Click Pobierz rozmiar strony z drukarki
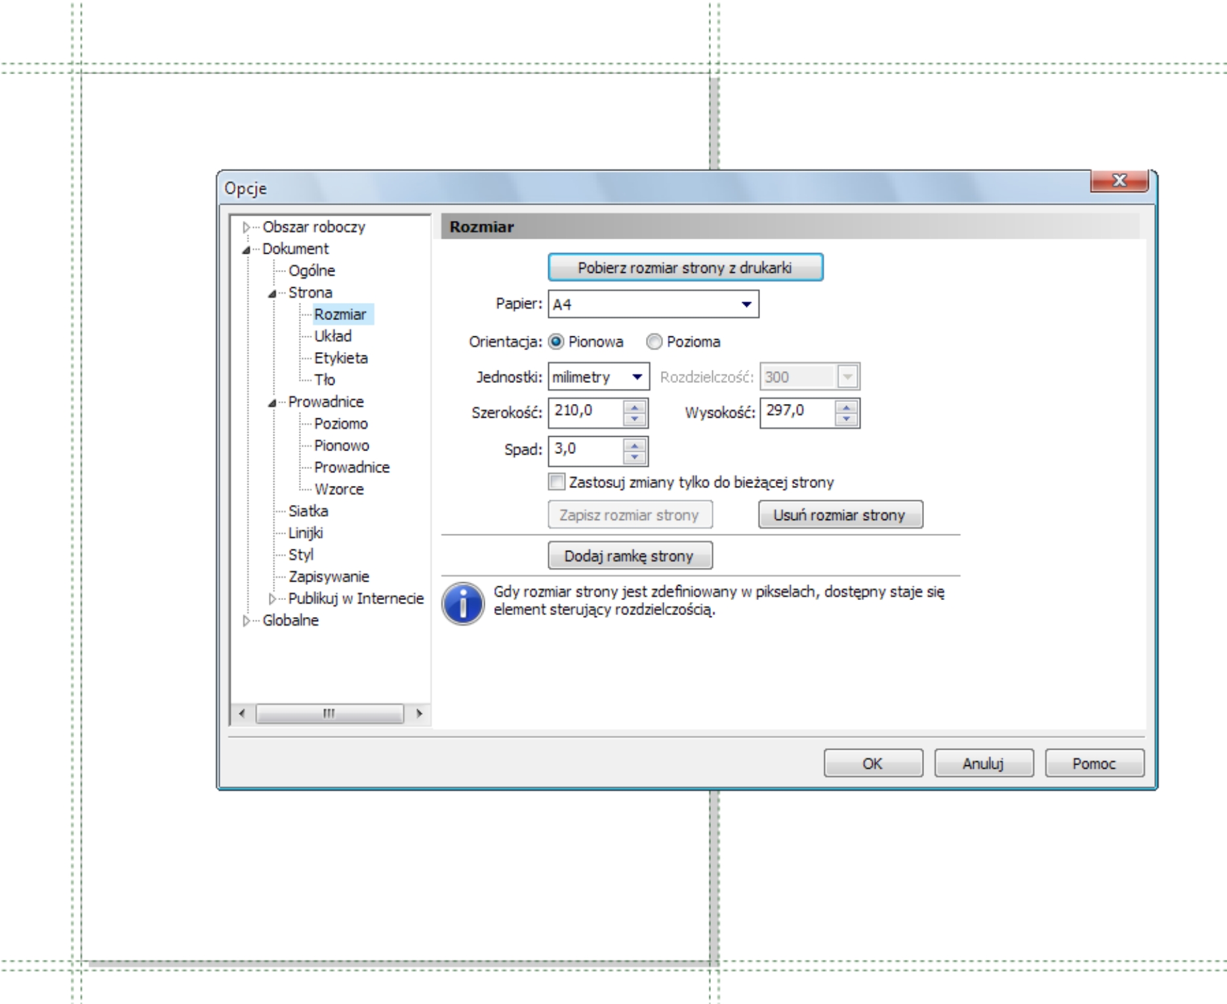Viewport: 1227px width, 1004px height. [685, 268]
